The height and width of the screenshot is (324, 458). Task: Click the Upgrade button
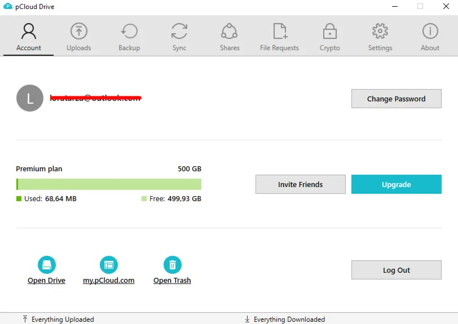pyautogui.click(x=397, y=184)
